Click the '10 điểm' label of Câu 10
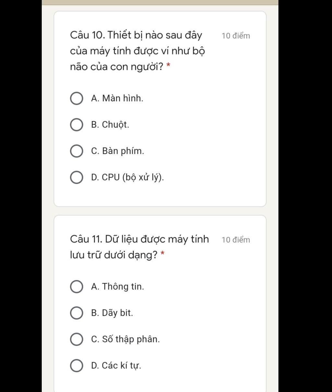This screenshot has height=392, width=332. pyautogui.click(x=236, y=36)
